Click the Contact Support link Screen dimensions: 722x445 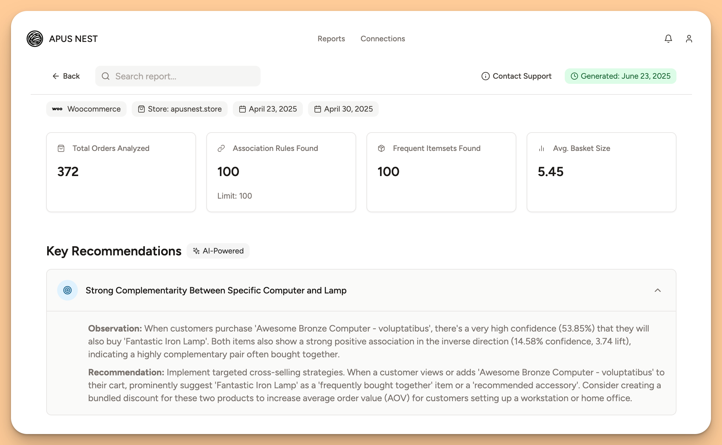[x=521, y=76]
